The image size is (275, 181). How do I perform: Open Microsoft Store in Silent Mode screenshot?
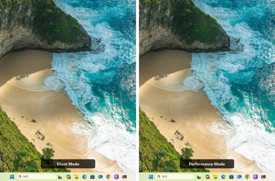click(x=92, y=177)
